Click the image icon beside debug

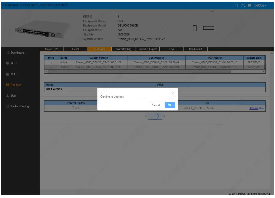pos(249,5)
